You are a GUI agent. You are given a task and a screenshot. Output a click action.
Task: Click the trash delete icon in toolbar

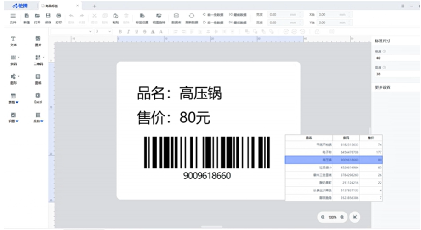(126, 16)
